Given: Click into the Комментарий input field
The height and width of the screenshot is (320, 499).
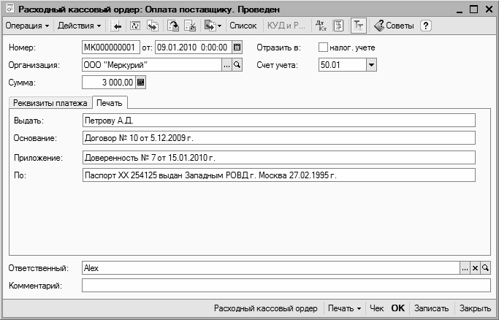Looking at the screenshot, I should 285,286.
